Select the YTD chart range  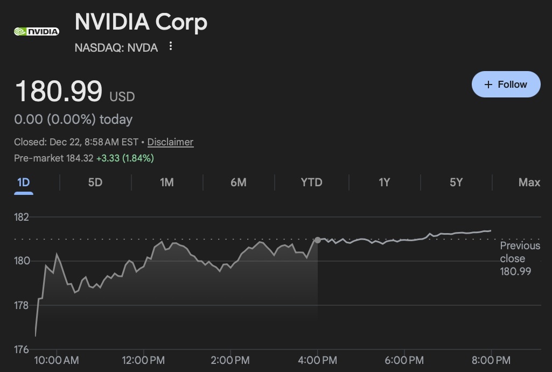(x=311, y=183)
